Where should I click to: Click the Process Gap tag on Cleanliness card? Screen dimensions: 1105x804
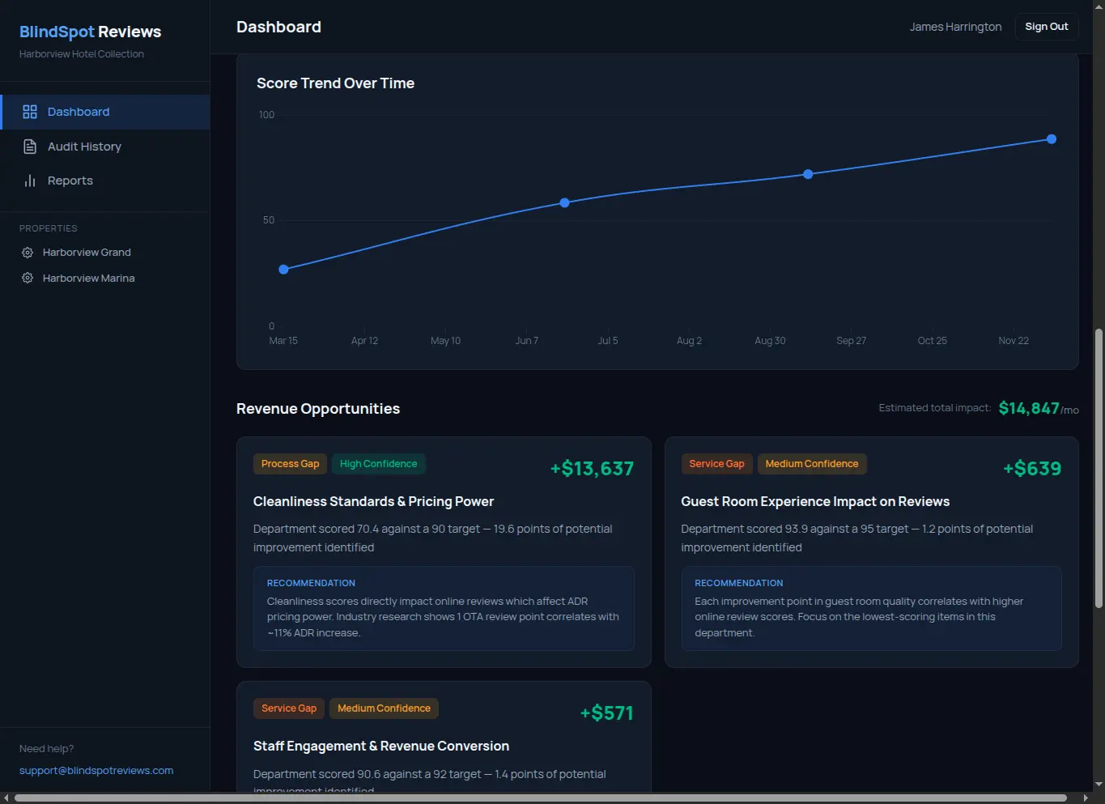point(290,463)
